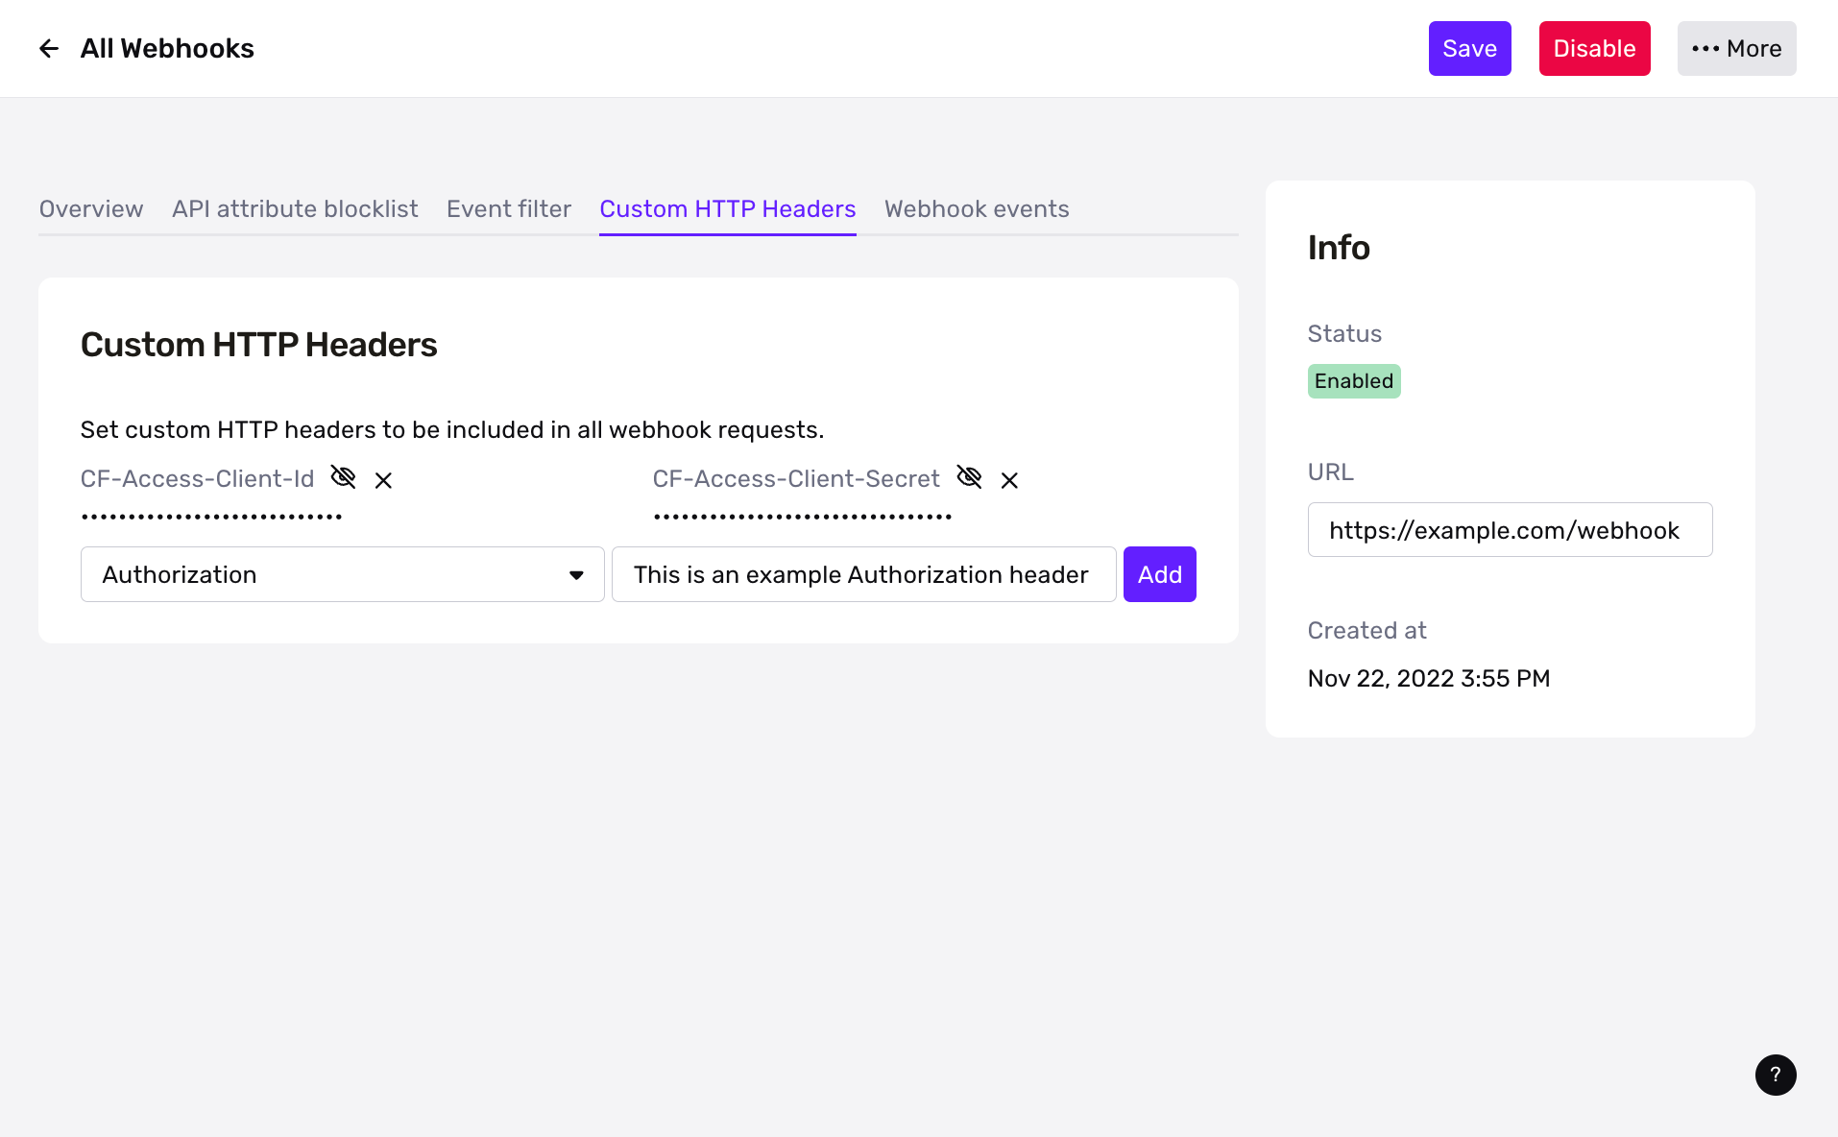The height and width of the screenshot is (1137, 1838).
Task: Open the More options menu
Action: pyautogui.click(x=1736, y=48)
